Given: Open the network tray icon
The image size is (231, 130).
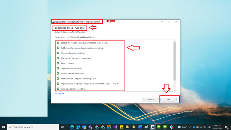Looking at the screenshot, I should pyautogui.click(x=201, y=127).
